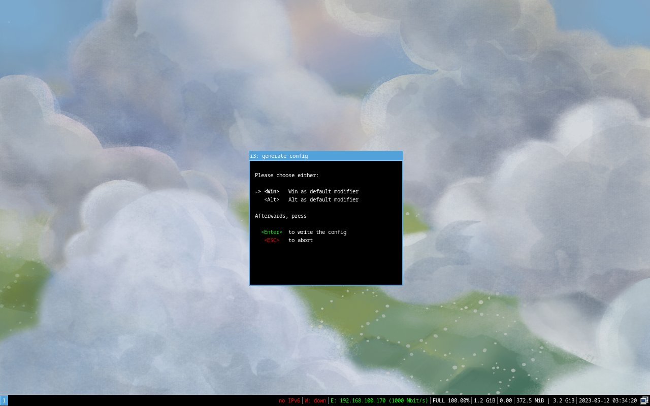Click the date and time 2023-05-12 03:34:20
The height and width of the screenshot is (406, 650).
(x=608, y=401)
